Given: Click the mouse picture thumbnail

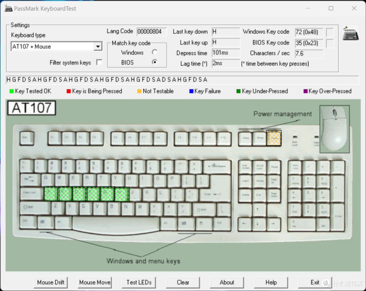Looking at the screenshot, I should tap(334, 129).
